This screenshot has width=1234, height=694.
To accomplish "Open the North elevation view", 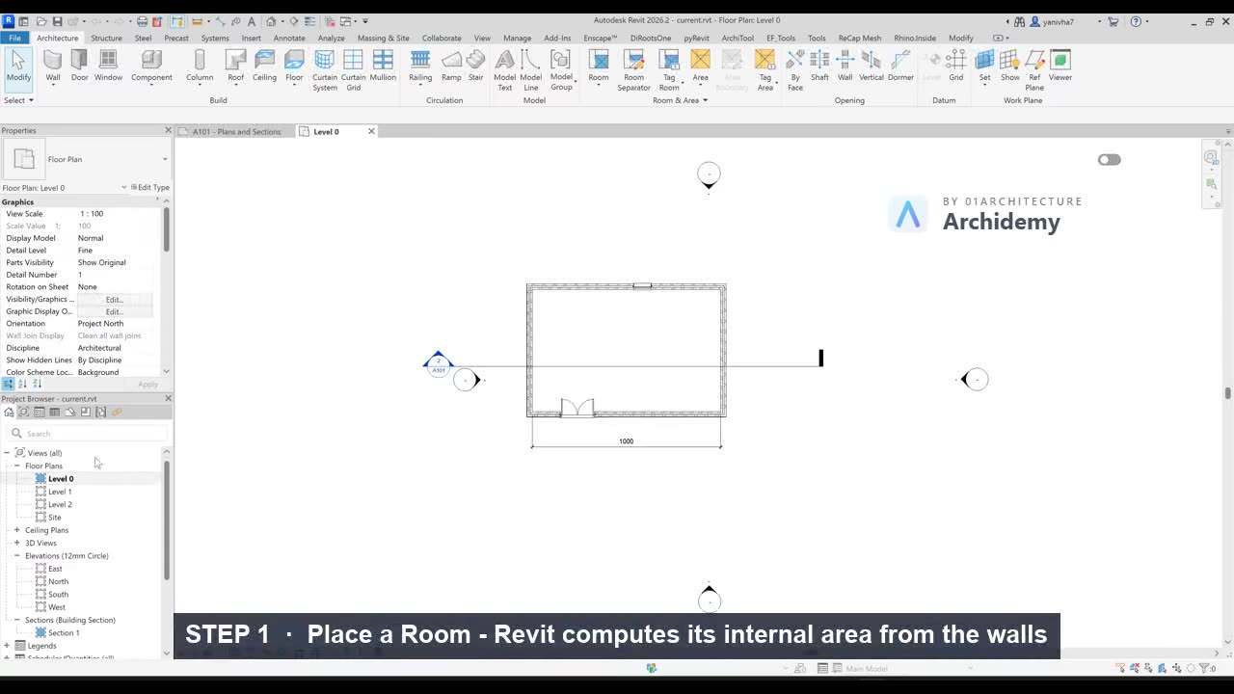I will coord(58,581).
